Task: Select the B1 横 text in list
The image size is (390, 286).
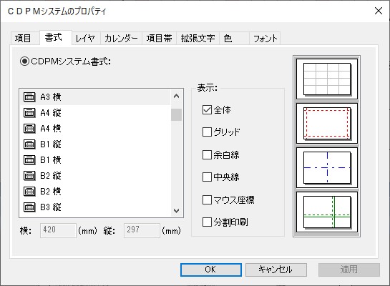Action: 51,159
